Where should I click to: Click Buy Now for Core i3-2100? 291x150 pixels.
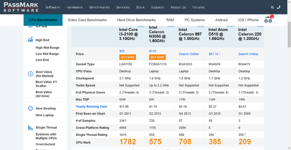(127, 57)
